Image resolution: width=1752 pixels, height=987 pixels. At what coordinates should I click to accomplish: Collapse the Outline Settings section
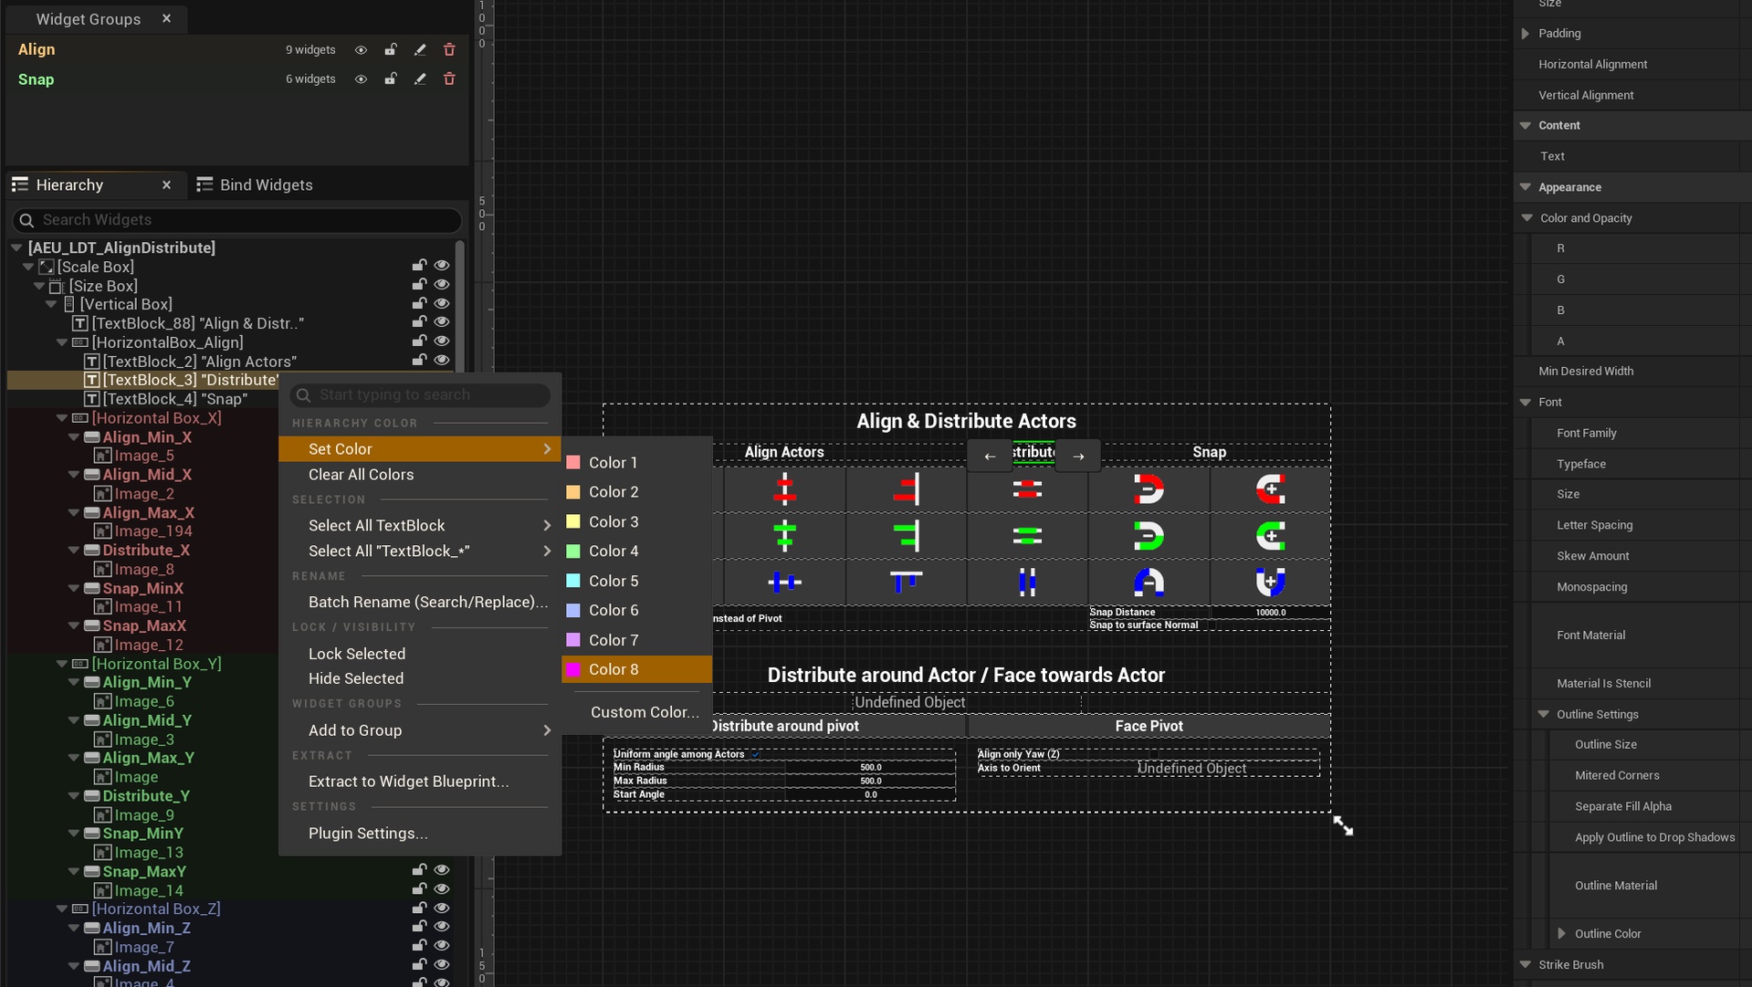[1544, 714]
